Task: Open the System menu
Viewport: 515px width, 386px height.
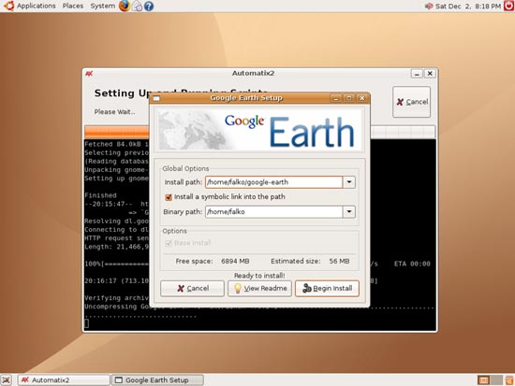Action: (102, 6)
